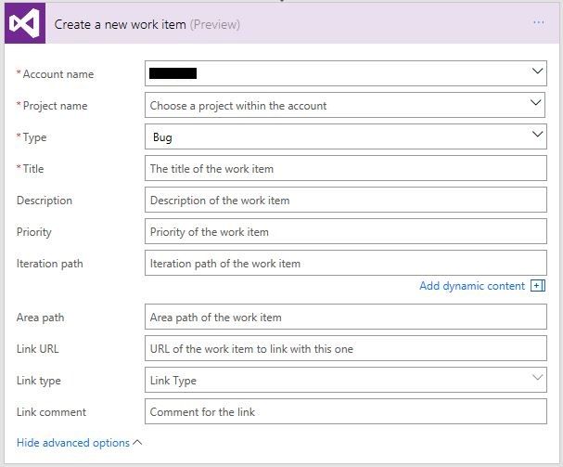563x467 pixels.
Task: Click the Hide advanced options link
Action: 73,443
